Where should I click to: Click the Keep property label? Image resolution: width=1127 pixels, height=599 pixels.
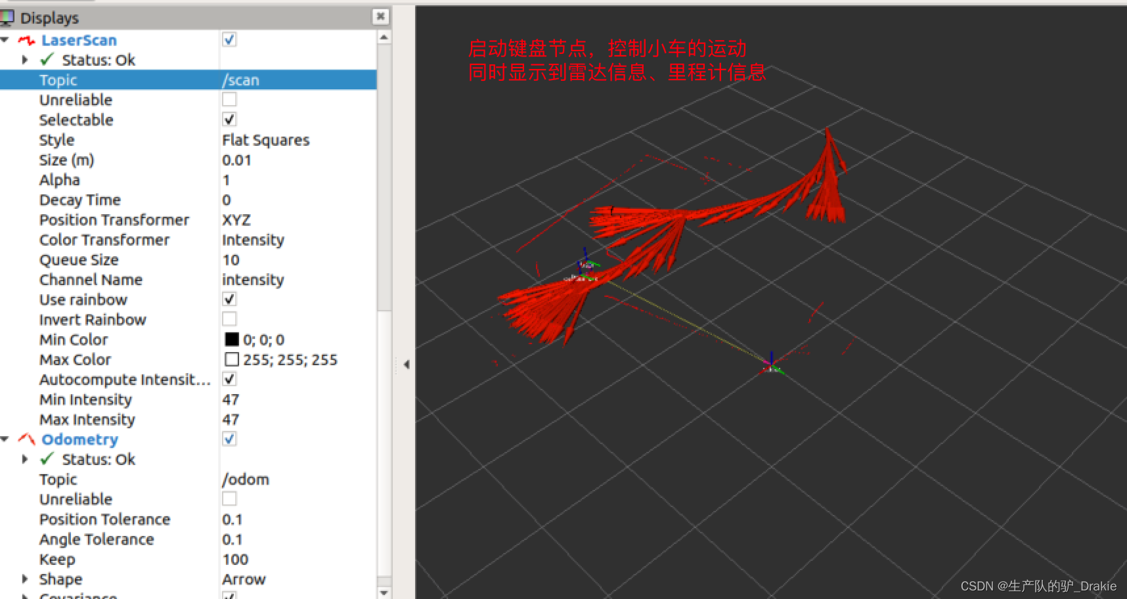pos(57,560)
